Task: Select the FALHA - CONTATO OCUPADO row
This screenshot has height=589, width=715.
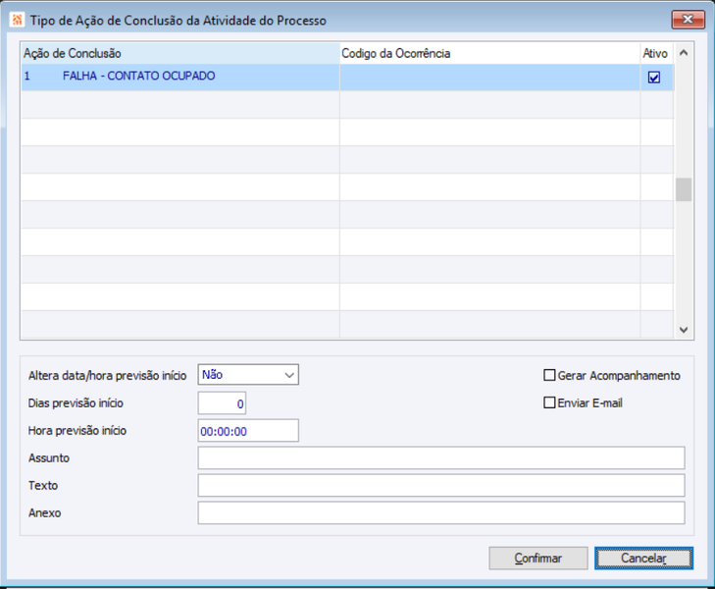Action: pyautogui.click(x=347, y=78)
